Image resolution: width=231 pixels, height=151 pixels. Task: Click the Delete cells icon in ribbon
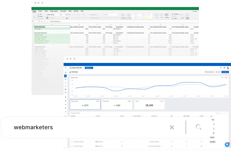162,16
